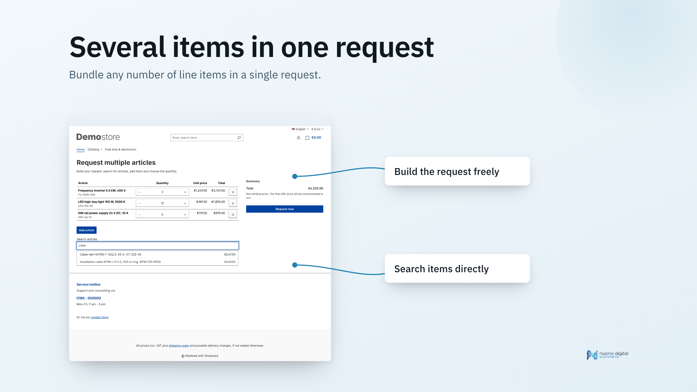Click the €3,747.00 line total
697x392 pixels.
218,191
